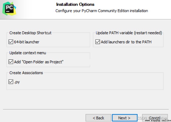Viewport: 171px width, 122px height.
Task: Click the "Configure your PyCharm Community Edition installation" subtitle
Action: [x=102, y=11]
